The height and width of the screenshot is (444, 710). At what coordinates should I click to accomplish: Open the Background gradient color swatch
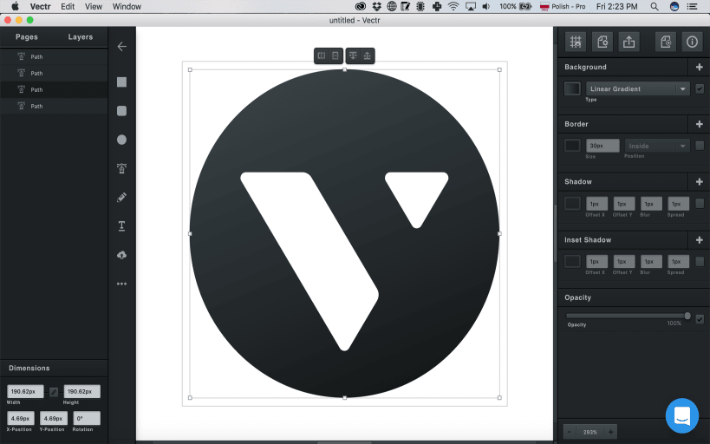(572, 88)
